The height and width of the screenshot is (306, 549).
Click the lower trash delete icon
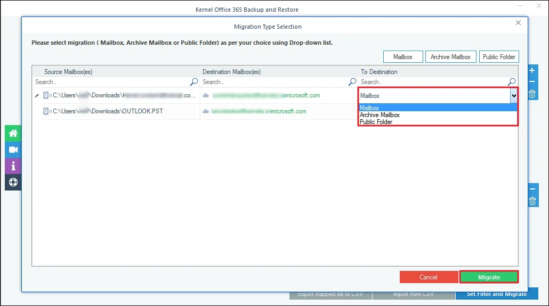[x=532, y=201]
